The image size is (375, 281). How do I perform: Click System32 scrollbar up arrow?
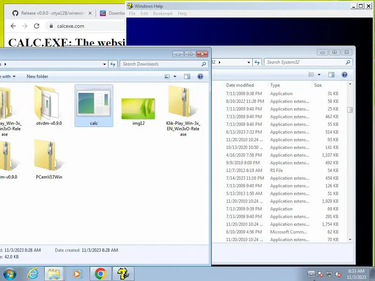coord(350,84)
